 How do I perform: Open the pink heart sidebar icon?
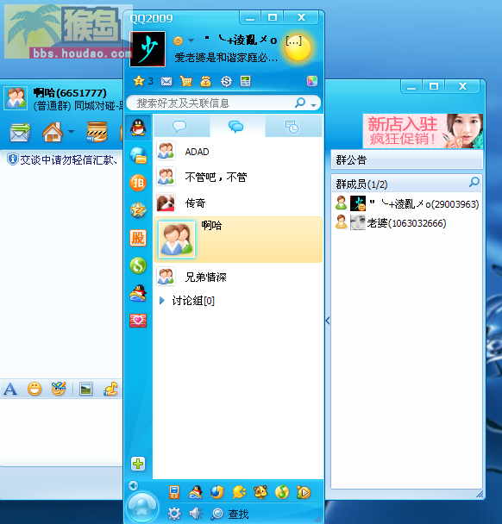(x=138, y=321)
